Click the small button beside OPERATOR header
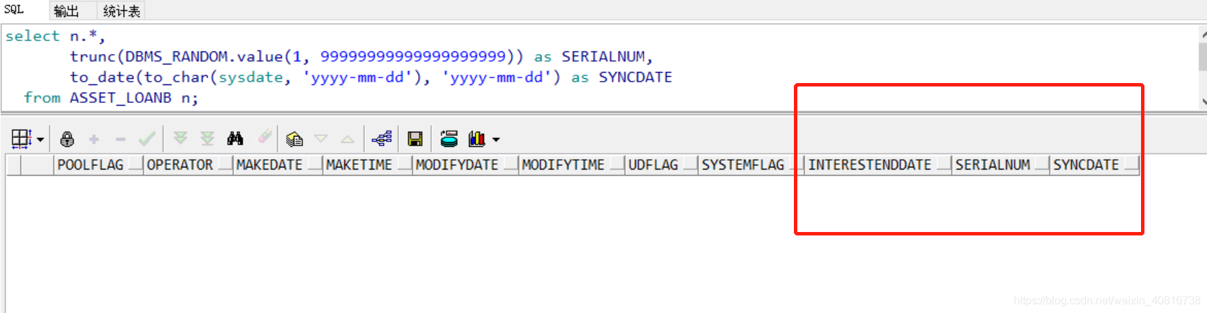Screen dimensions: 1207x313 pos(225,165)
